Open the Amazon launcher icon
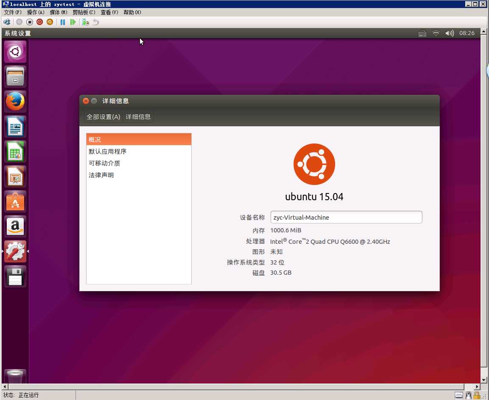This screenshot has width=489, height=400. 15,226
